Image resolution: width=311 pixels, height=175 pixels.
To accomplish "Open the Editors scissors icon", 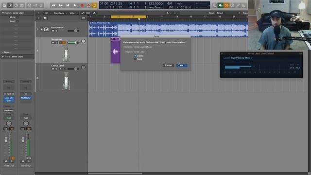I will click(x=41, y=5).
